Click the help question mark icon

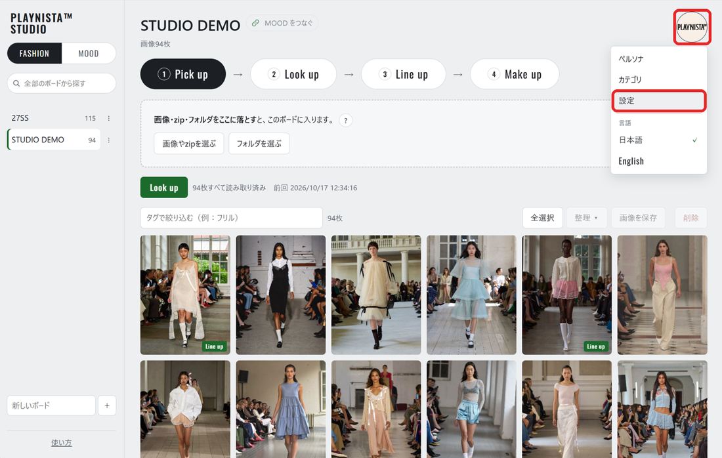click(345, 121)
